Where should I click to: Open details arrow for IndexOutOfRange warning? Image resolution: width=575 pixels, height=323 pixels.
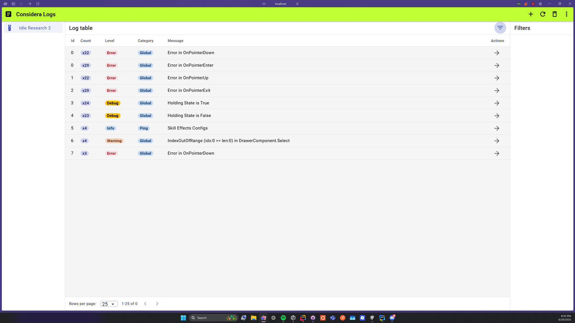(x=497, y=141)
